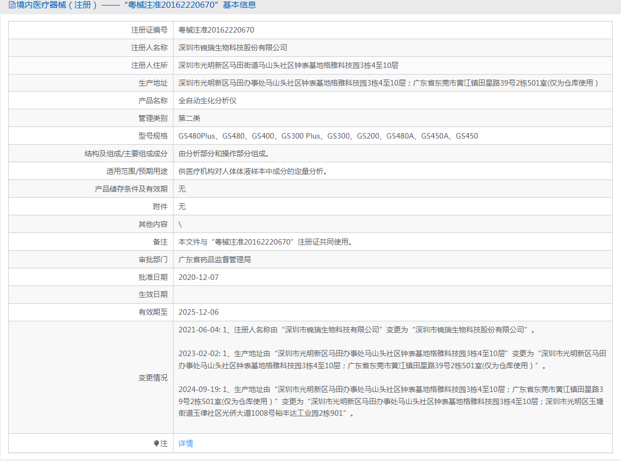Click the 2021-06-04 change record
The image size is (621, 461).
point(356,330)
